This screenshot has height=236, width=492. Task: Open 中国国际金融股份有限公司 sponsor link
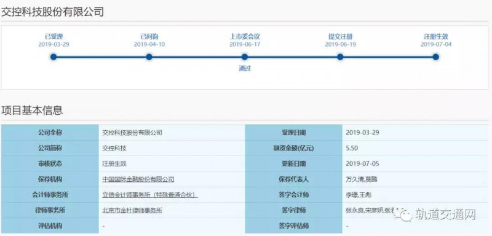click(138, 179)
